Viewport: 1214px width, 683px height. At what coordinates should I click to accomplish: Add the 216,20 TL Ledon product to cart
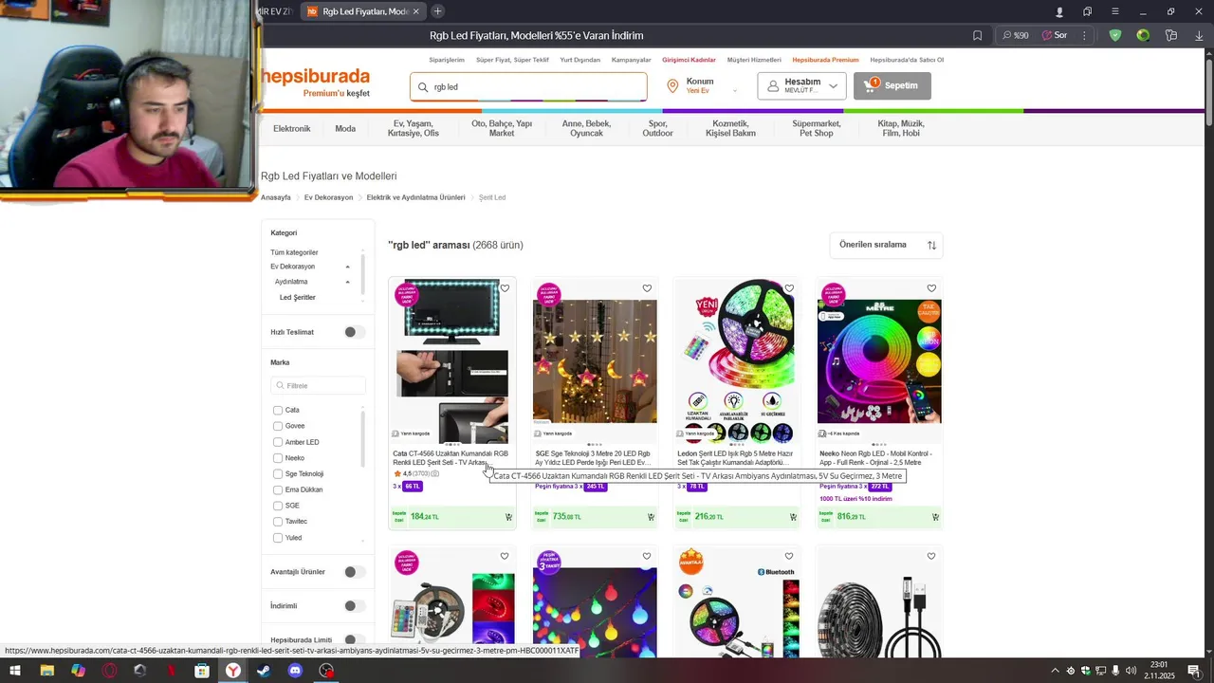click(x=793, y=517)
